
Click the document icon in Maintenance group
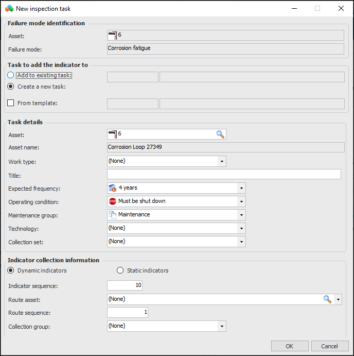click(x=113, y=215)
